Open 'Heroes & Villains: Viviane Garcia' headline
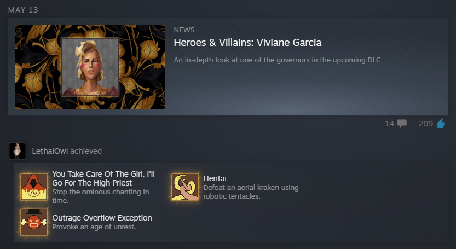Viewport: 456px width, 249px height. click(247, 43)
